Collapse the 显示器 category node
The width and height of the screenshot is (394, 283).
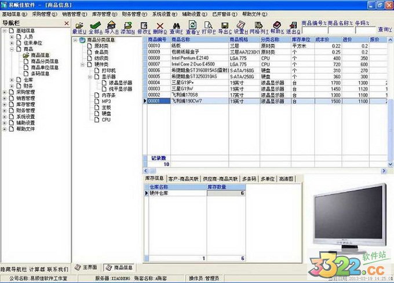(90, 77)
